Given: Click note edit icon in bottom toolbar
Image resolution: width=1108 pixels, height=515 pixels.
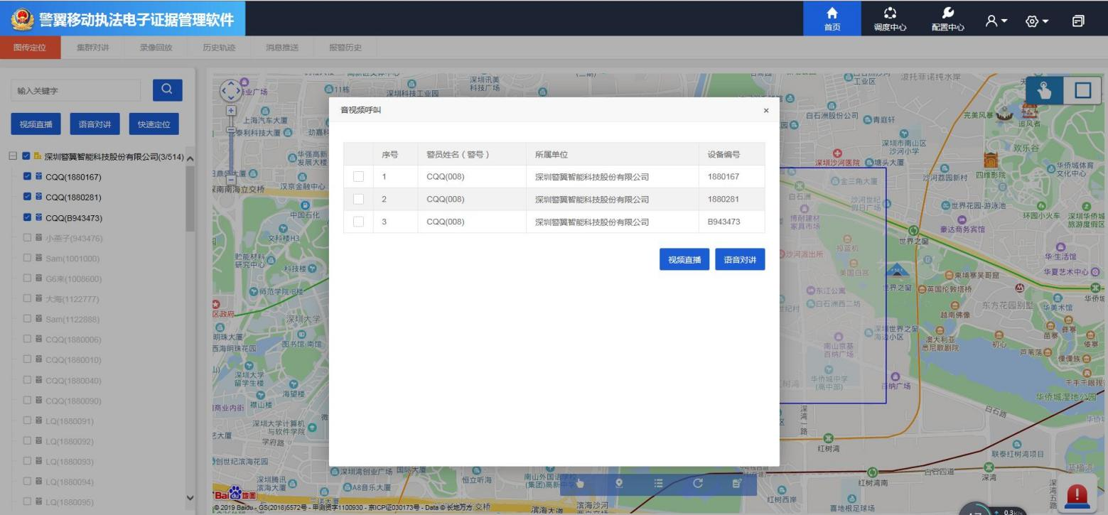Looking at the screenshot, I should point(736,483).
